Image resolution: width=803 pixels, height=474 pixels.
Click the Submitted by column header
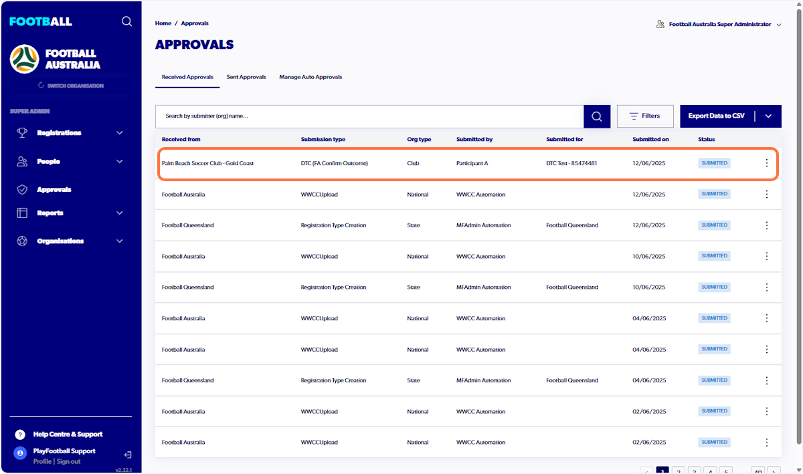[x=474, y=140]
